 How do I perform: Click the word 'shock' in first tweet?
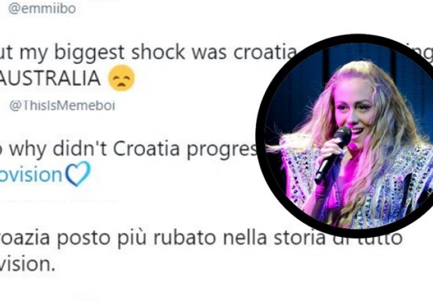pos(158,52)
